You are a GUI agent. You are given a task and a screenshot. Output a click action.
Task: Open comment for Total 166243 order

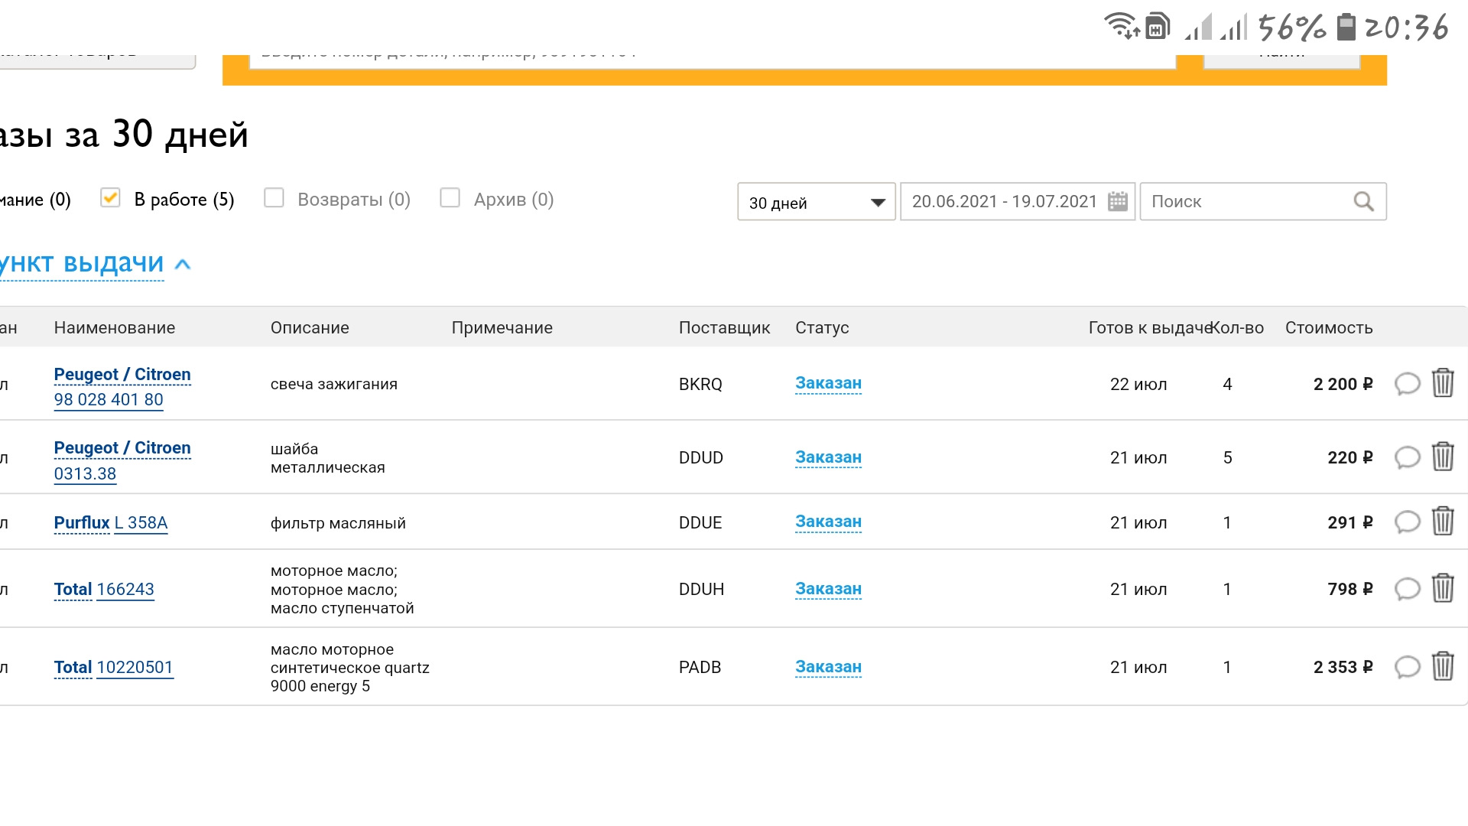pos(1407,589)
